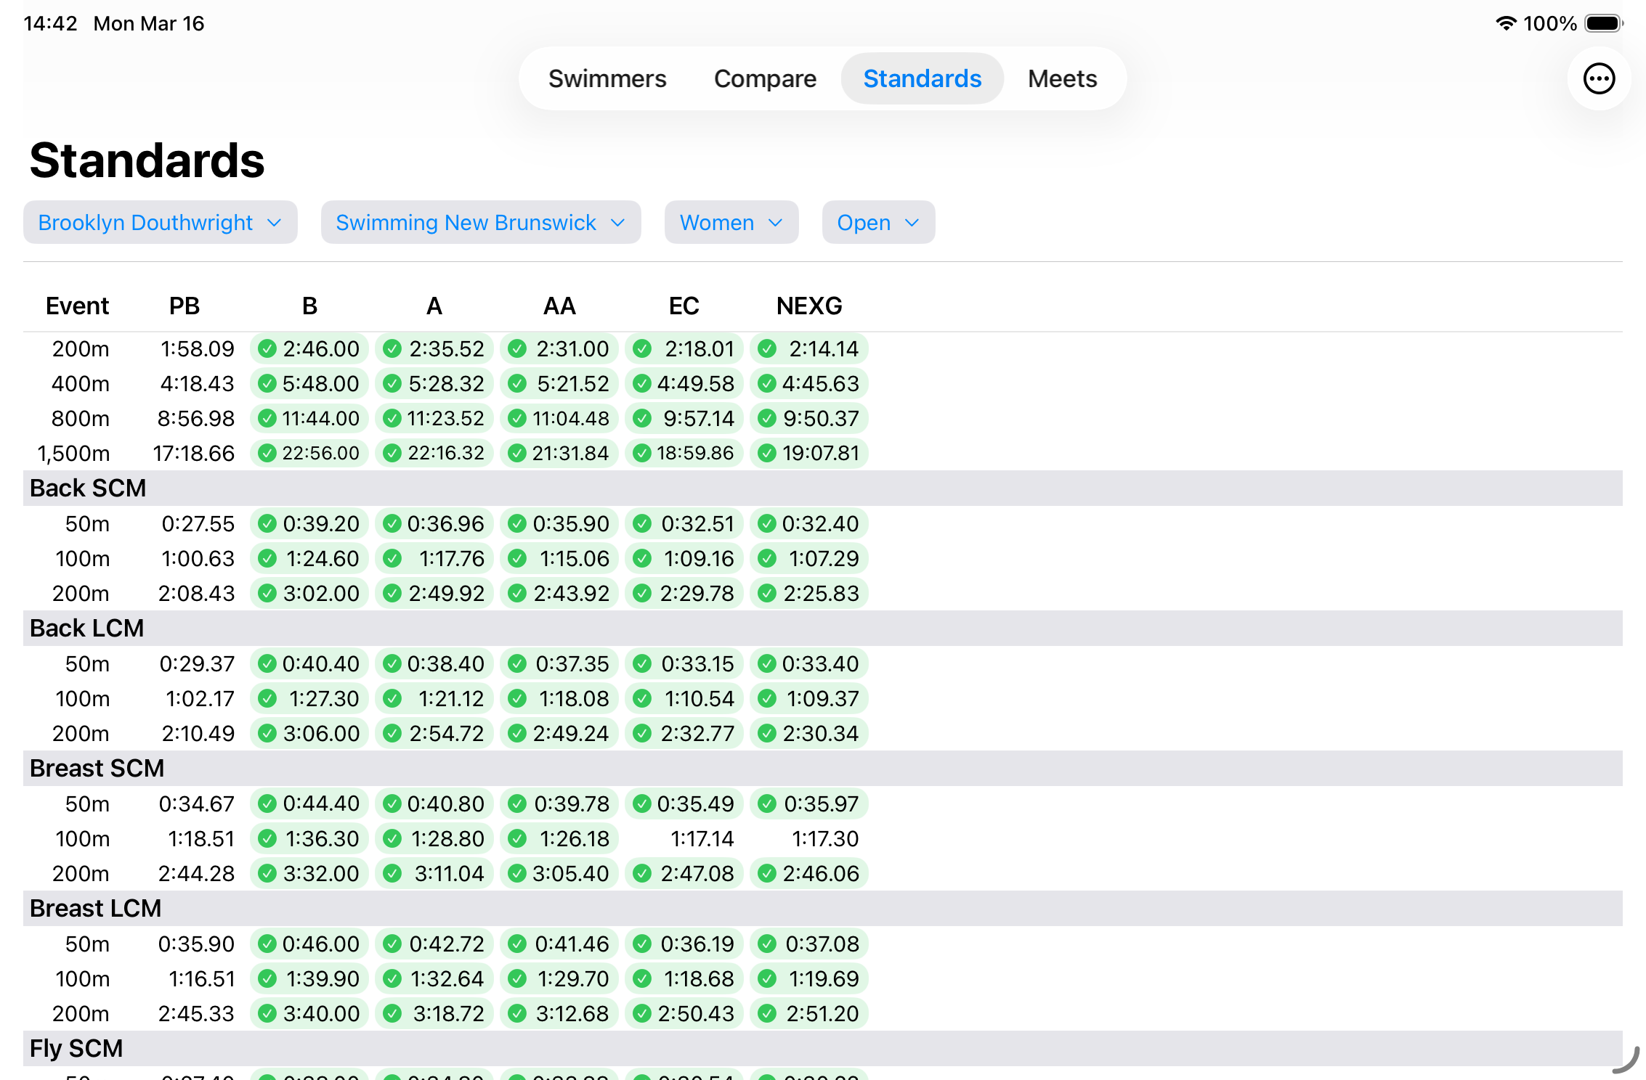
Task: Click checkmark beside 200m Back SCM B standard
Action: [267, 593]
